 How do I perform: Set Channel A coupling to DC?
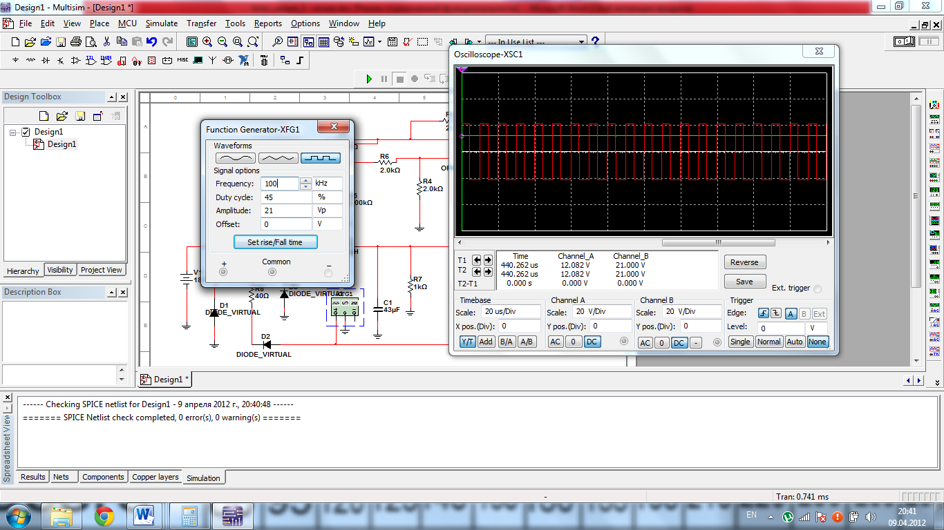592,342
